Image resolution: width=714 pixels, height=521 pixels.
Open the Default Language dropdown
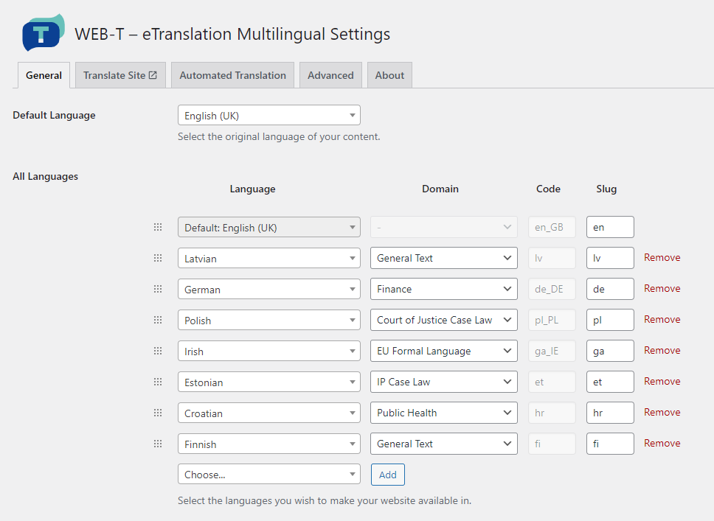[x=269, y=115]
